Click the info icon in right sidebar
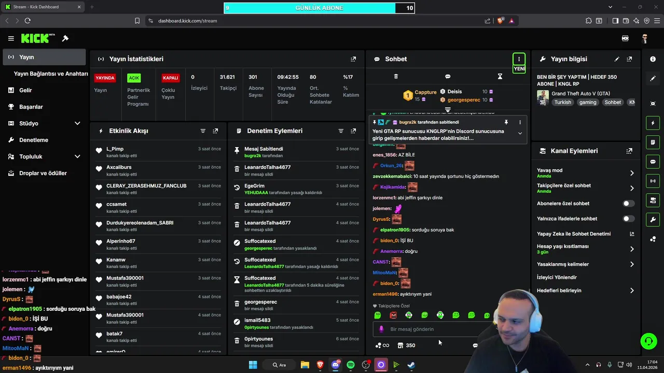 point(653,59)
